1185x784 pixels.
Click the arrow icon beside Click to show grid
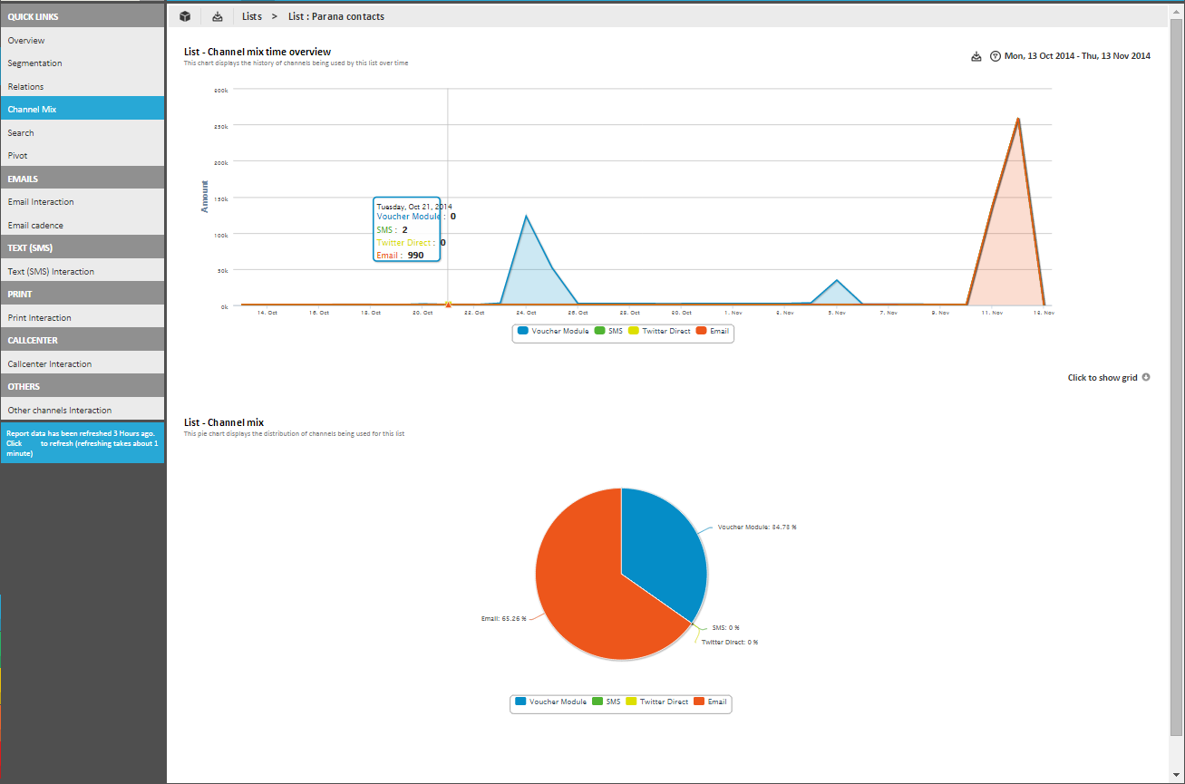[1146, 377]
